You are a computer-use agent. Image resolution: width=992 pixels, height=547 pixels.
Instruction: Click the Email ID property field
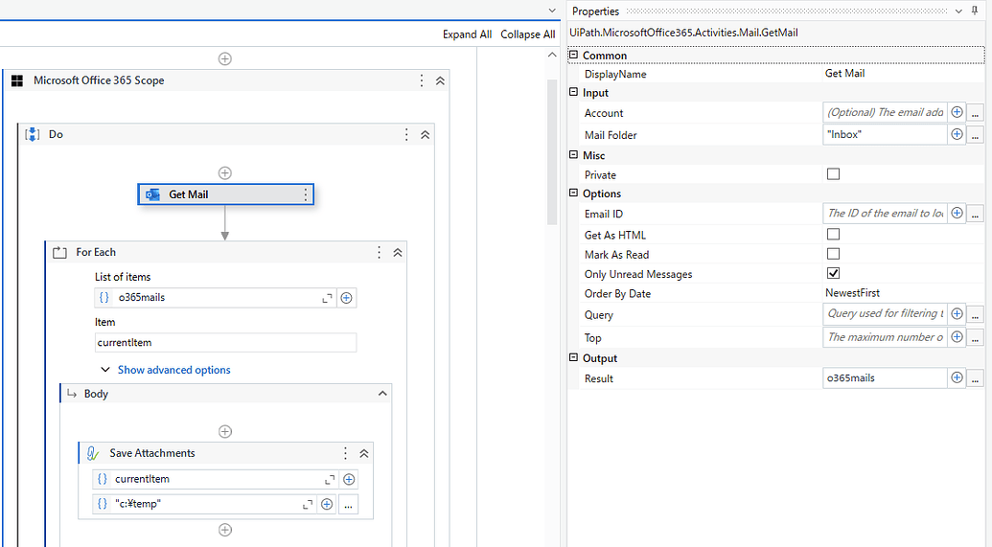point(885,214)
